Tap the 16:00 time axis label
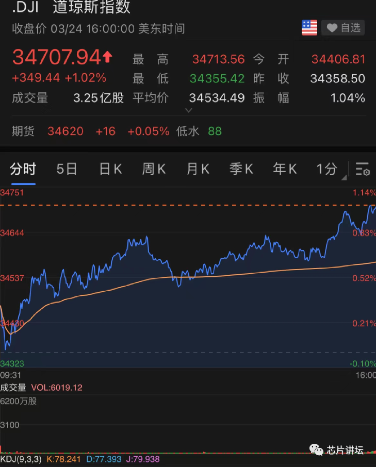 [x=366, y=375]
